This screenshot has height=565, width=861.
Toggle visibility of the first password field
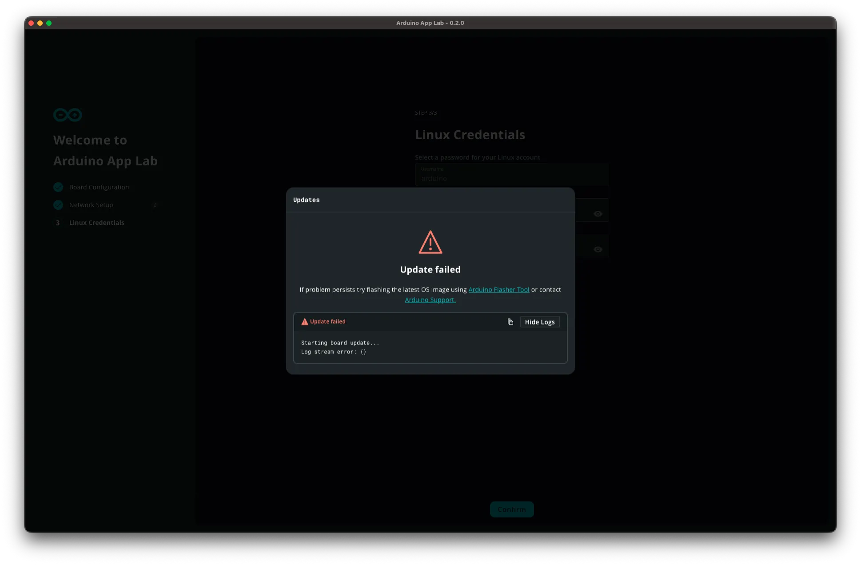tap(598, 214)
